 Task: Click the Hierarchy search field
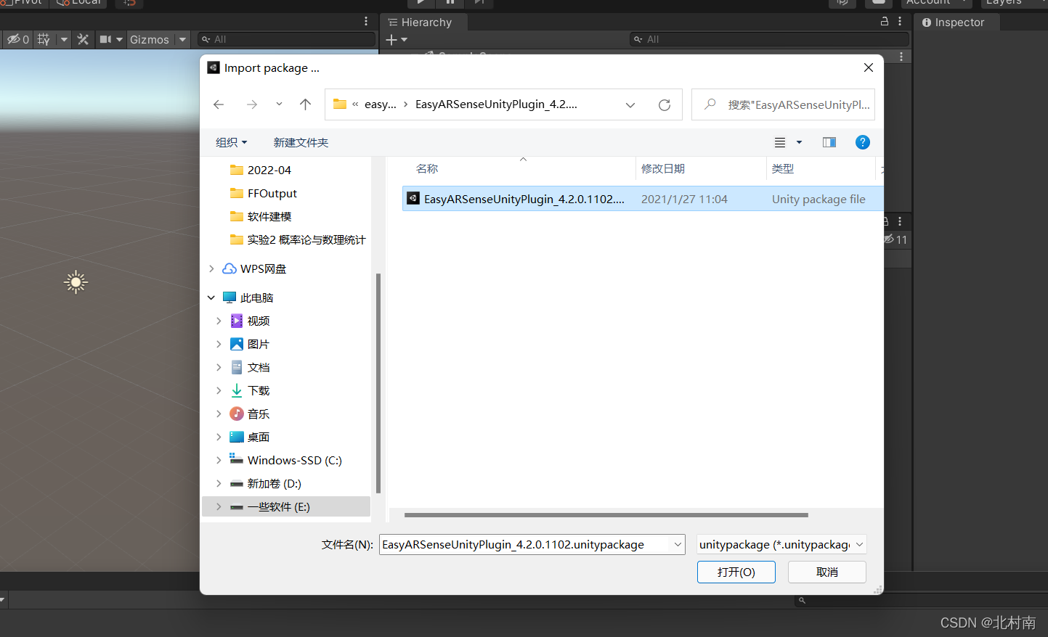click(x=769, y=39)
